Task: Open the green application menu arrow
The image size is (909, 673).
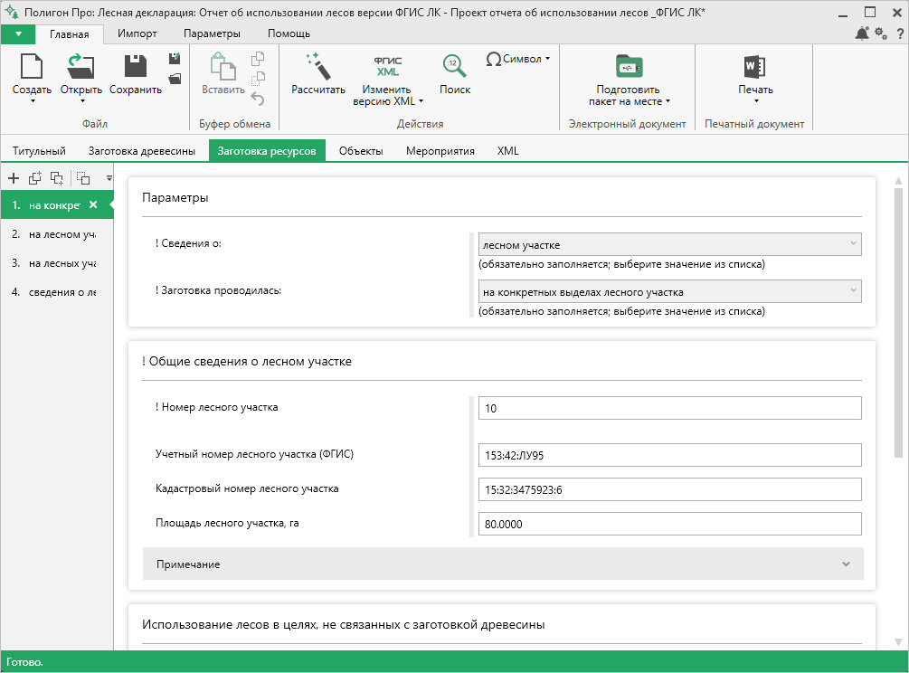Action: [x=19, y=33]
